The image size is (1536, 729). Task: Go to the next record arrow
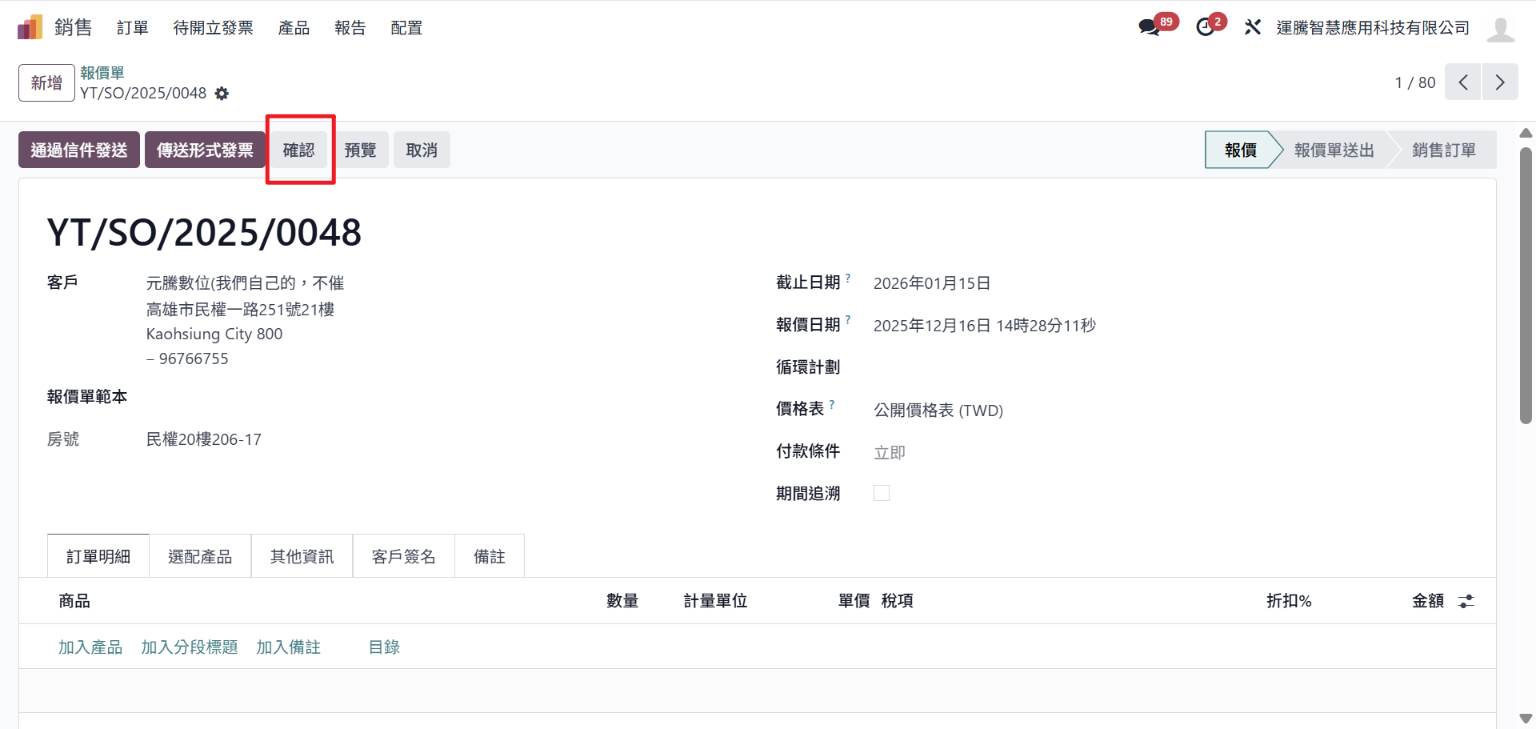1500,82
